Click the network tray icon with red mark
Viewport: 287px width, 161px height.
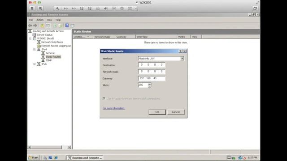(244, 158)
